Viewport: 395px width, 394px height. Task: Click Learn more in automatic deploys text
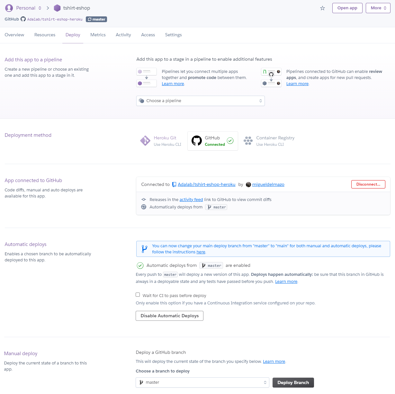point(286,281)
